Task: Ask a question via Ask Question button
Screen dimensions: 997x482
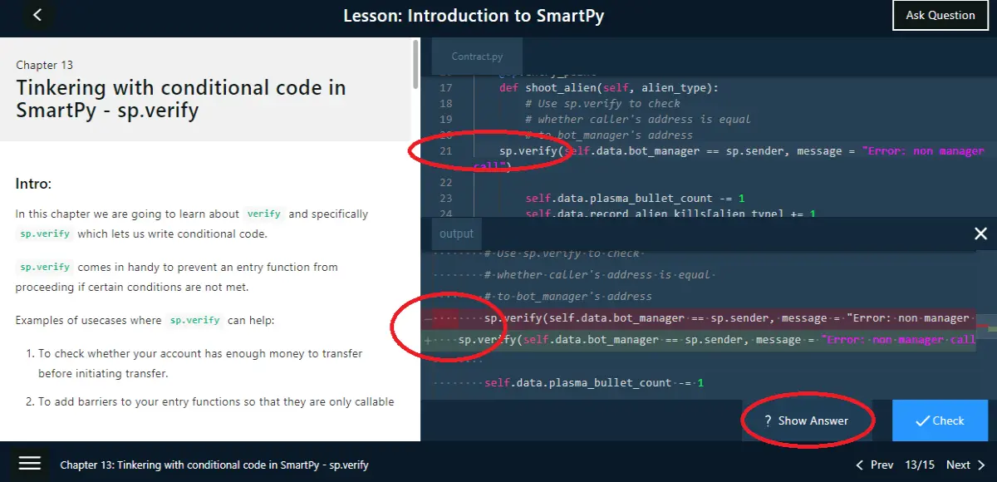Action: 941,15
